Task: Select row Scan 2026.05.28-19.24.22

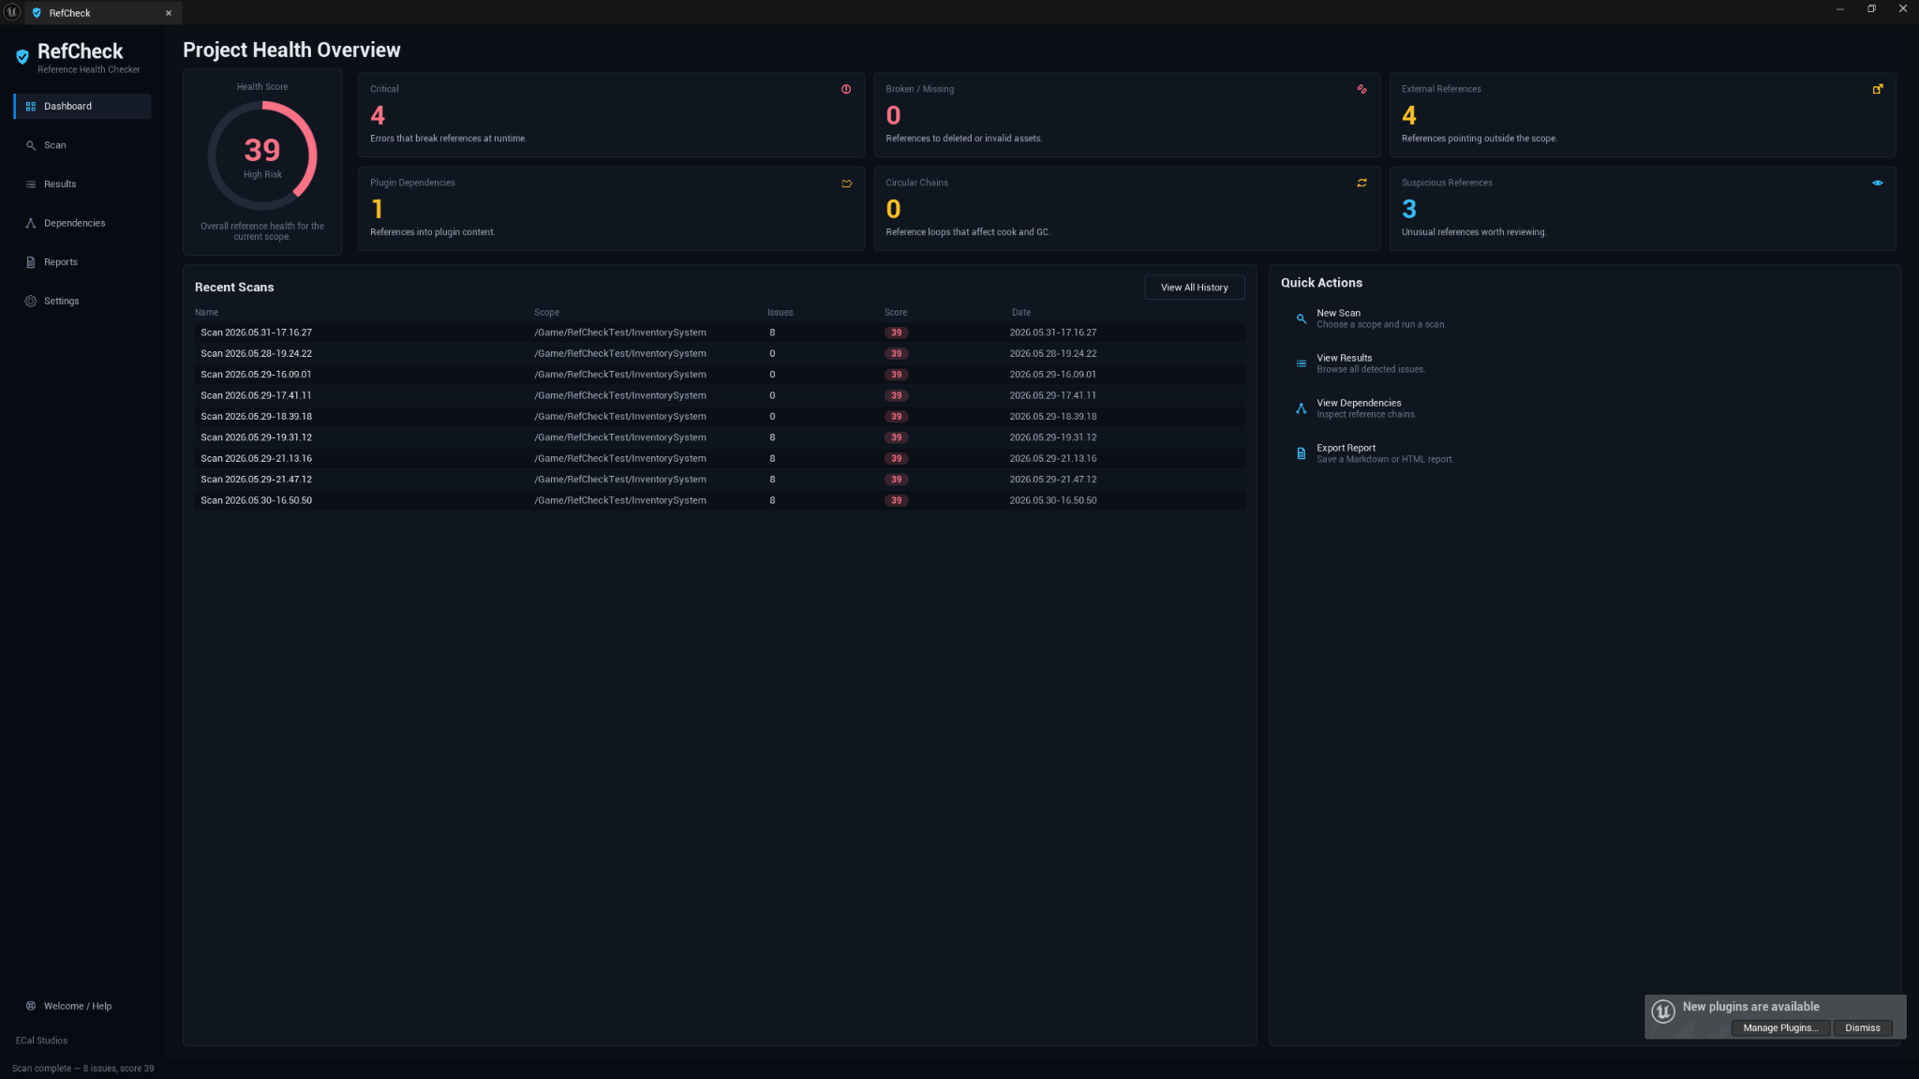Action: [720, 354]
